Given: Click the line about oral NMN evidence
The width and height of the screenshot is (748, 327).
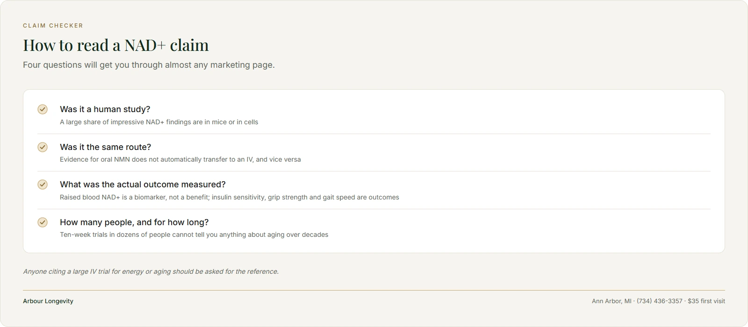Looking at the screenshot, I should coord(180,159).
